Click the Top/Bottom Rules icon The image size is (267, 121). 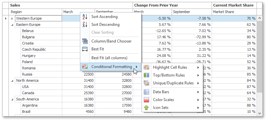coord(146,75)
